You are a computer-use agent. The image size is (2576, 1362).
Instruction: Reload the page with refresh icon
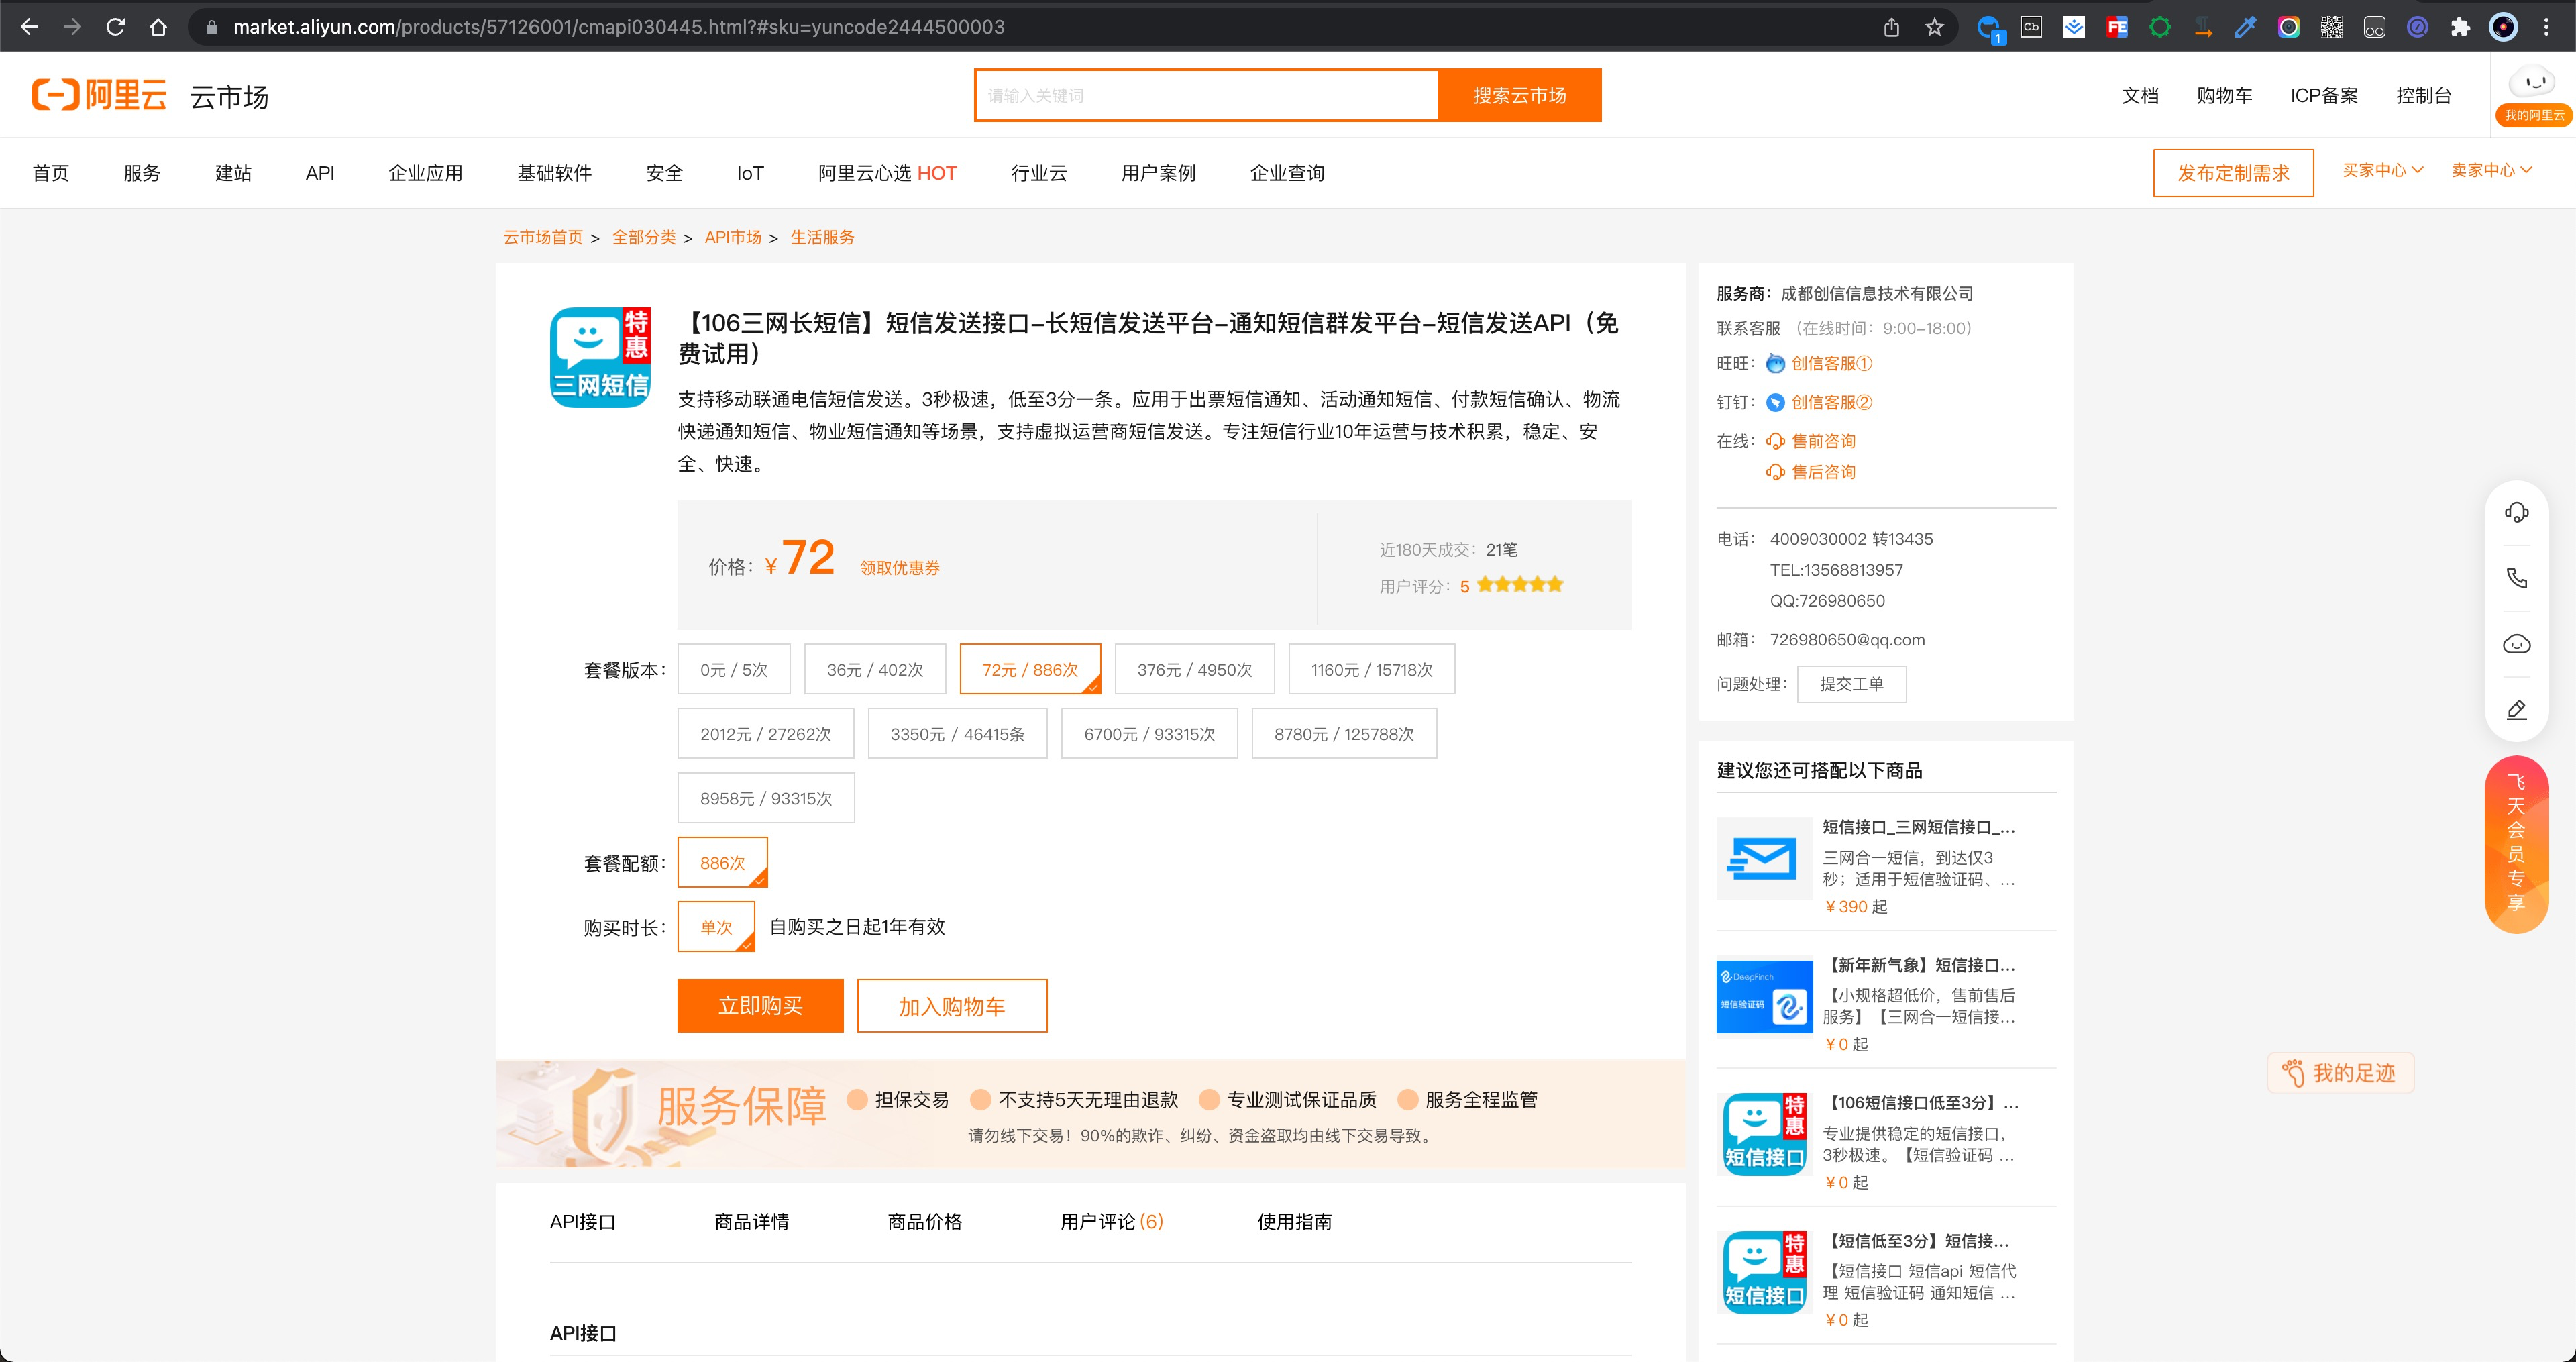click(x=115, y=27)
